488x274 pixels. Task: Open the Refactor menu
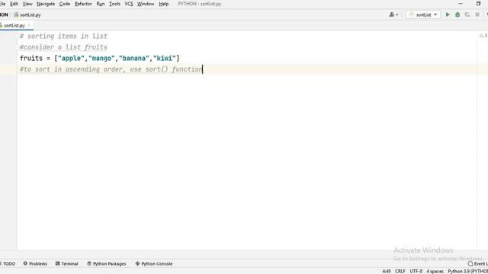83,4
